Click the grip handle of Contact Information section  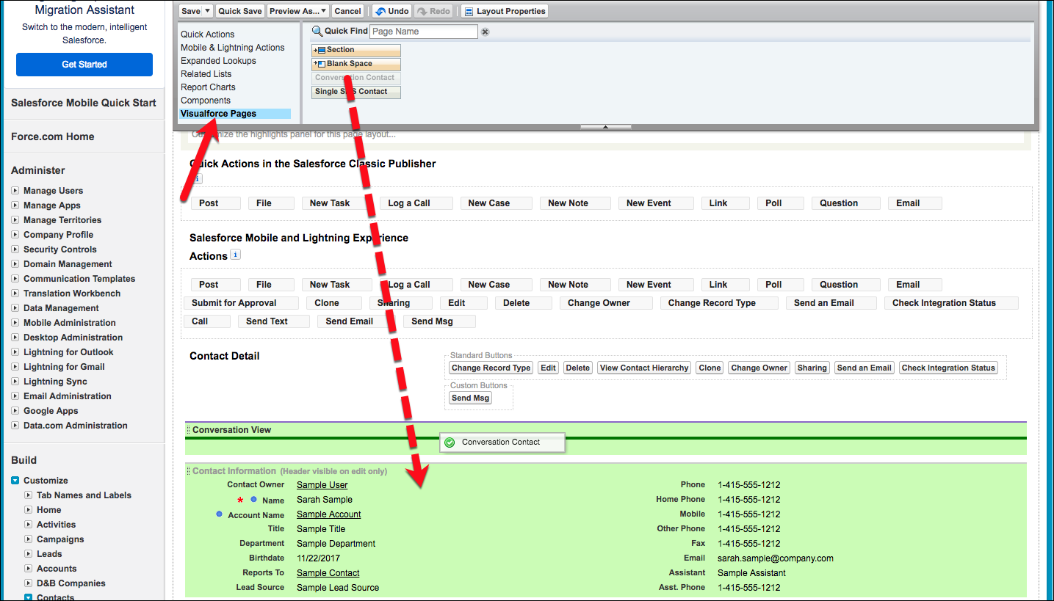point(188,471)
